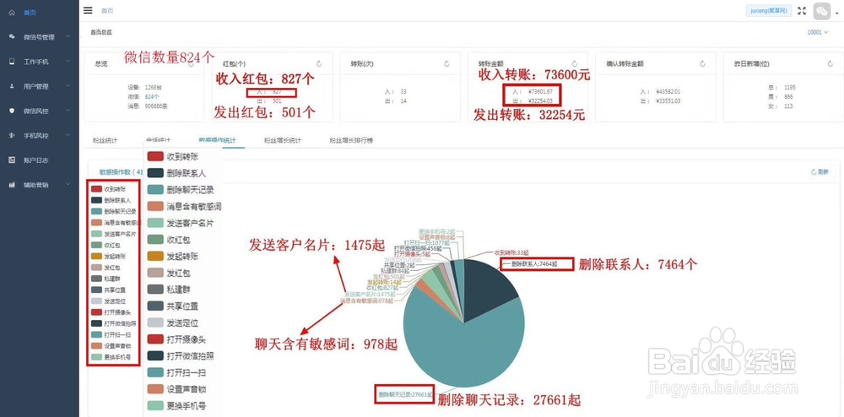The width and height of the screenshot is (844, 417).
Task: Expand the 微信号管理 sidebar chevron
Action: click(x=68, y=36)
